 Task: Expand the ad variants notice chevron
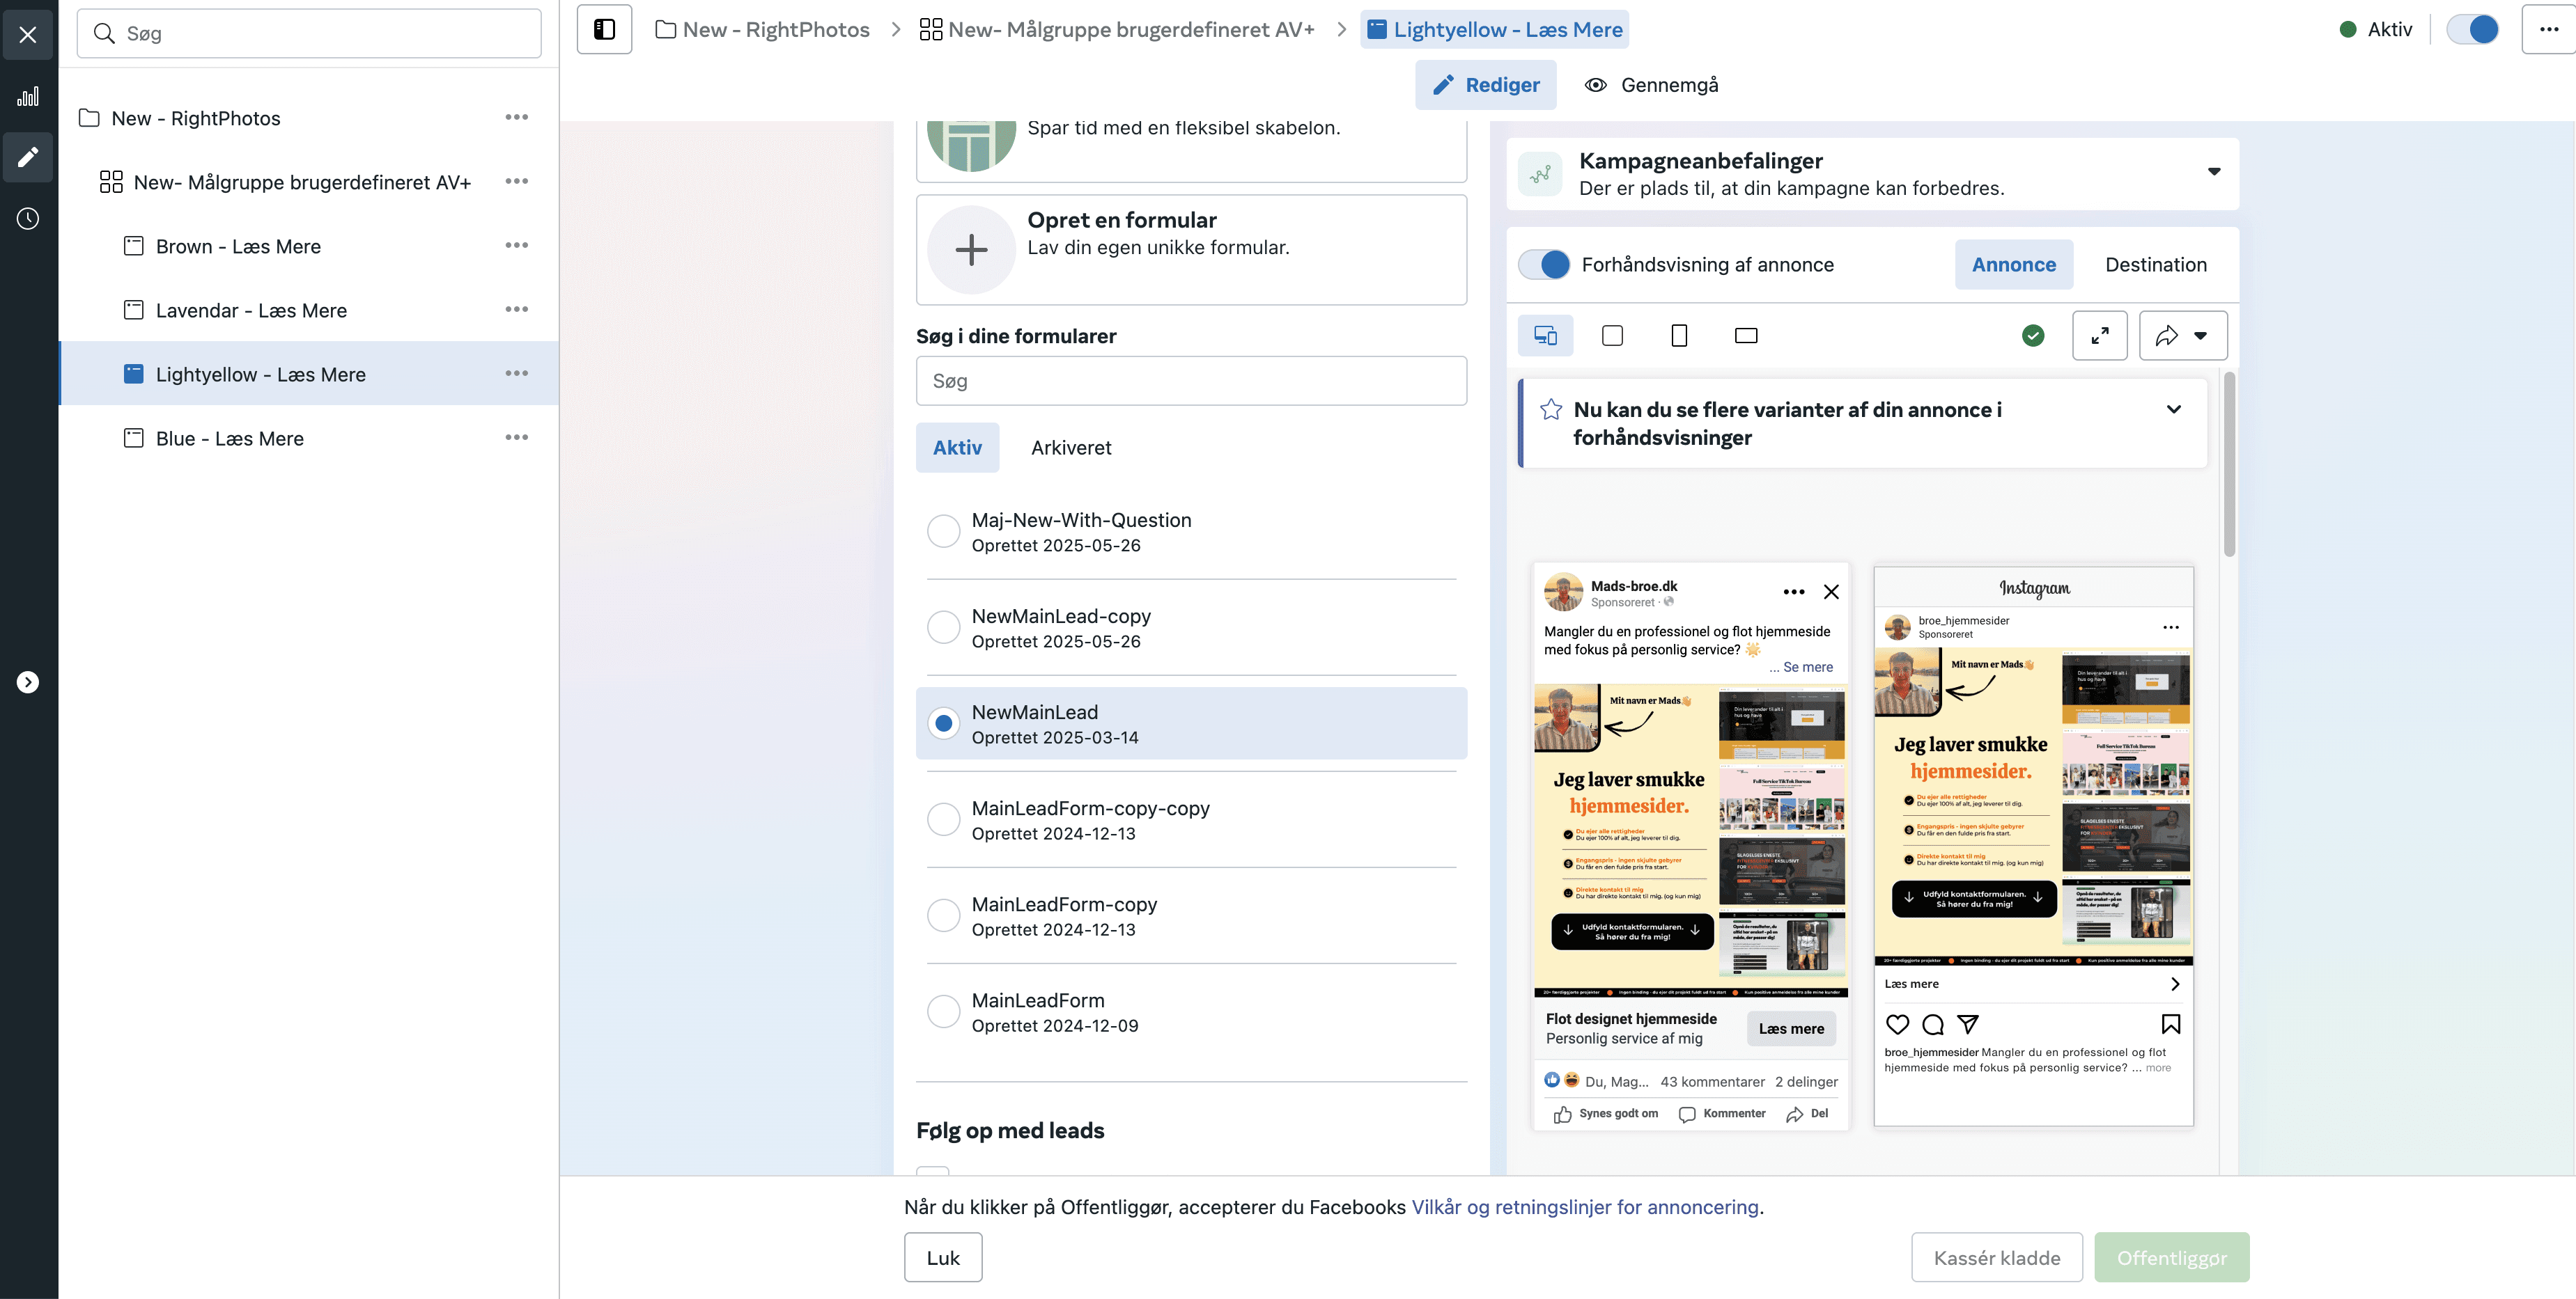2173,410
